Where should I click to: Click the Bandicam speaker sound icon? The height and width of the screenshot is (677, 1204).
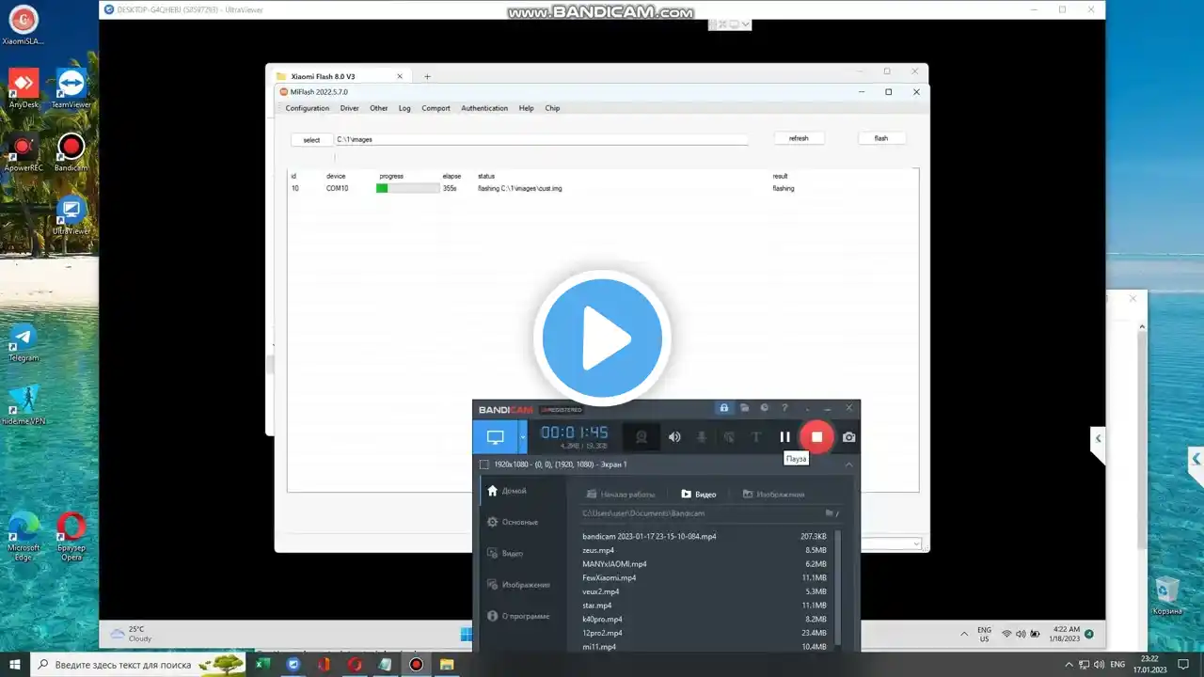point(674,437)
